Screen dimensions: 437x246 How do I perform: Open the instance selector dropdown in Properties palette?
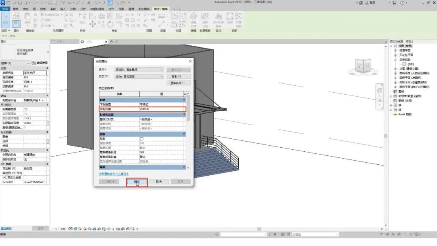pyautogui.click(x=15, y=63)
